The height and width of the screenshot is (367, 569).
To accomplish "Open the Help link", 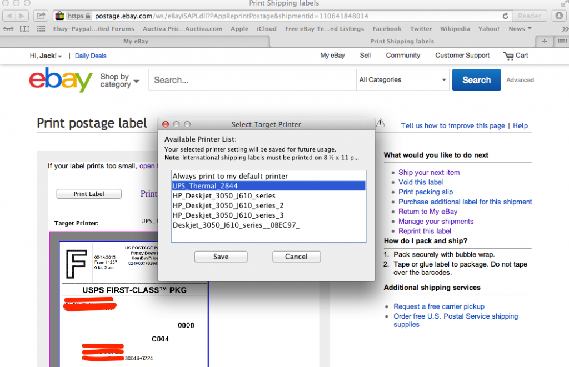I will click(x=520, y=125).
